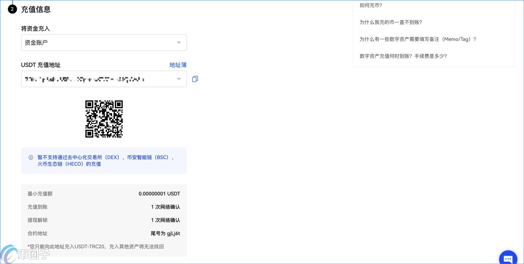Expand the USDT deposit address dropdown
524x264 pixels.
(104, 79)
